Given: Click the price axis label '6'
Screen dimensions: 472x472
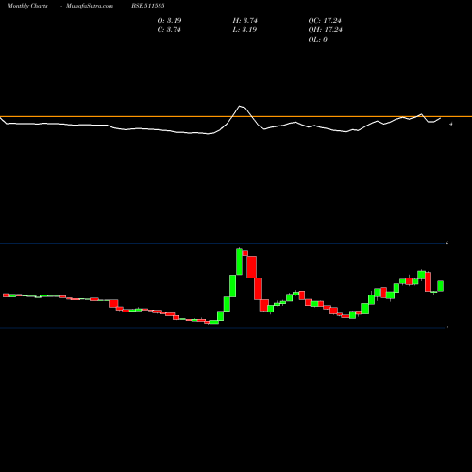Looking at the screenshot, I should pyautogui.click(x=447, y=243).
